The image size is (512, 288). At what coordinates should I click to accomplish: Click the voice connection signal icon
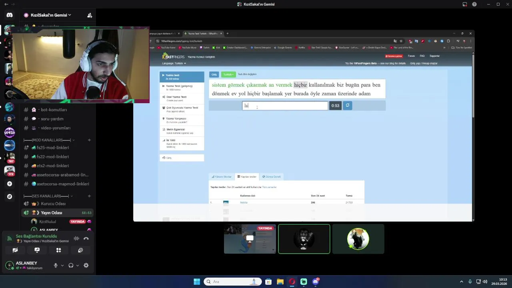coord(10,238)
